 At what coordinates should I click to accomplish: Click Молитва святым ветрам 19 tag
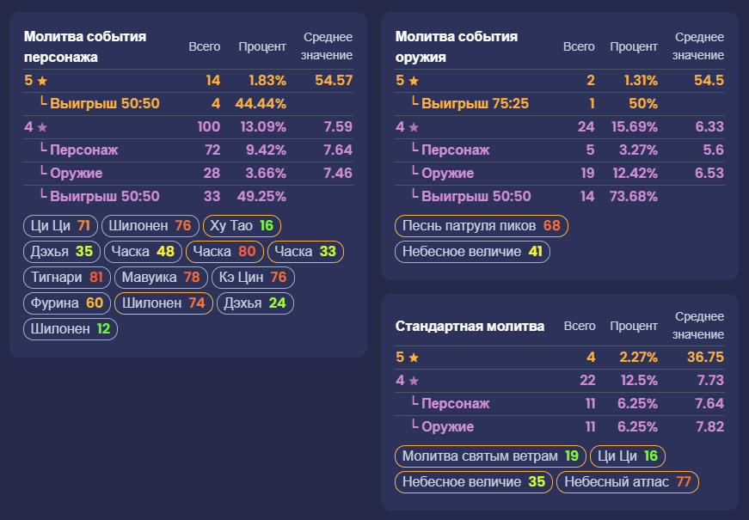pos(490,456)
